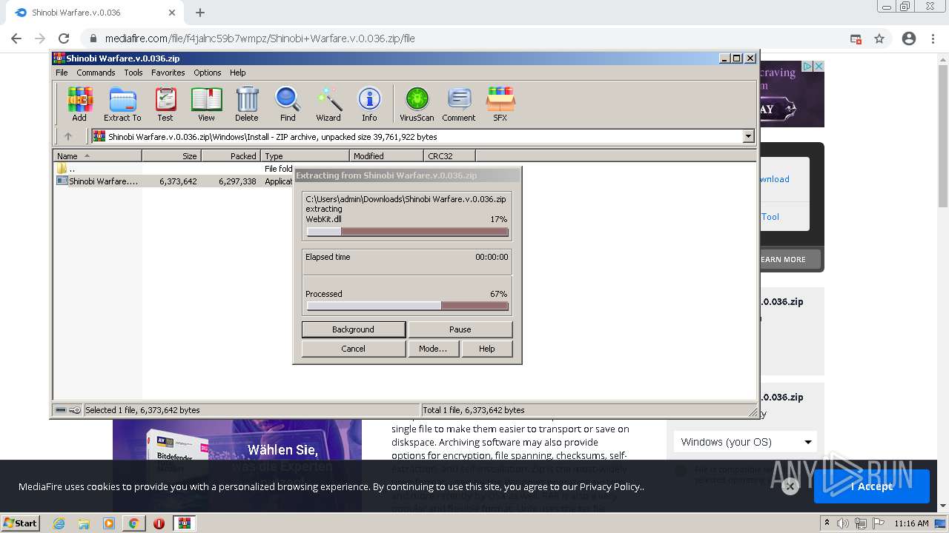
Task: Select the Shinobi Warfare file row
Action: click(x=174, y=181)
